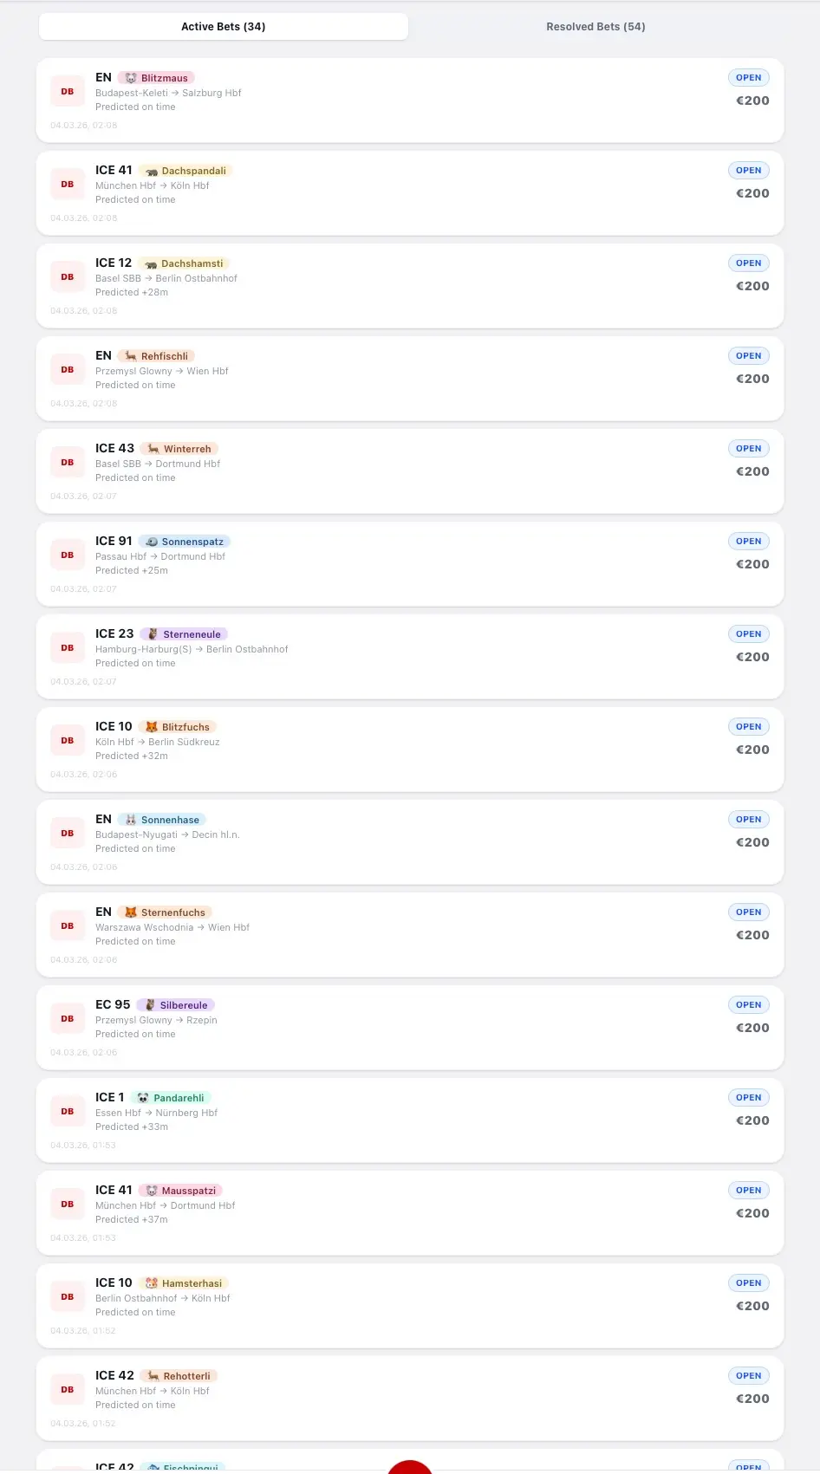Click the Mausspatzi user tag
Viewport: 820px width, 1474px height.
click(180, 1191)
